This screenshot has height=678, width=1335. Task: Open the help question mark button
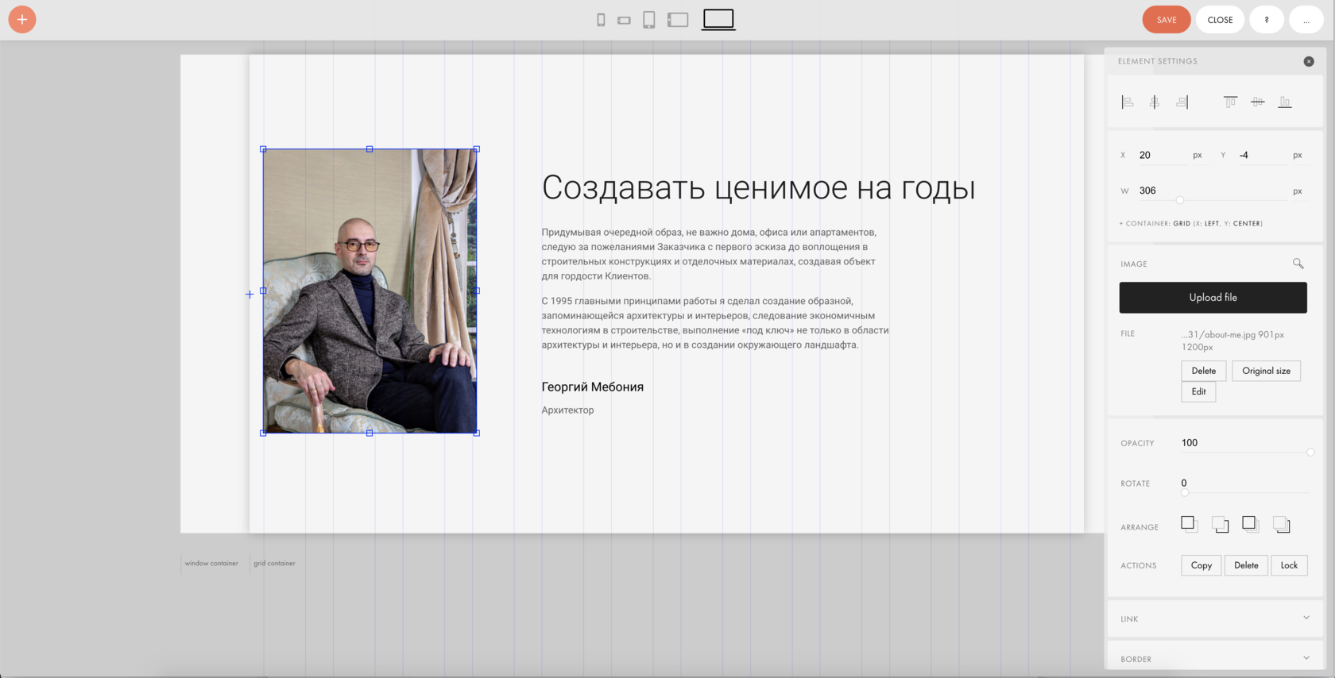1267,20
